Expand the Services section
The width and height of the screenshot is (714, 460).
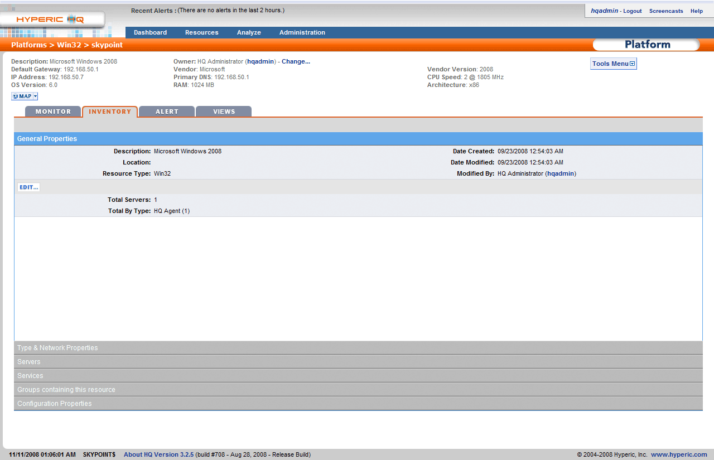point(30,376)
